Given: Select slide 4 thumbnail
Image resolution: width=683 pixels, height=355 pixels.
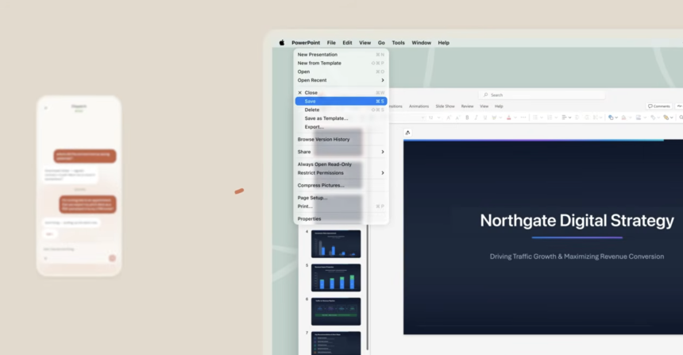Looking at the screenshot, I should coord(336,244).
